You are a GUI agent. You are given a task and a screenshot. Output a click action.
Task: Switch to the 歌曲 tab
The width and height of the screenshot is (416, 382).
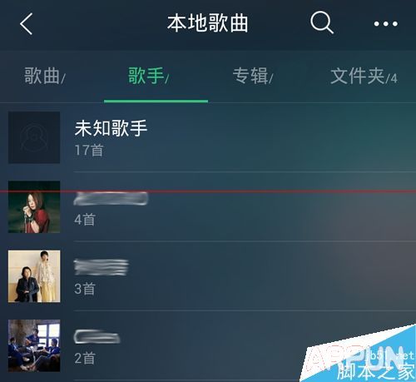coord(45,76)
